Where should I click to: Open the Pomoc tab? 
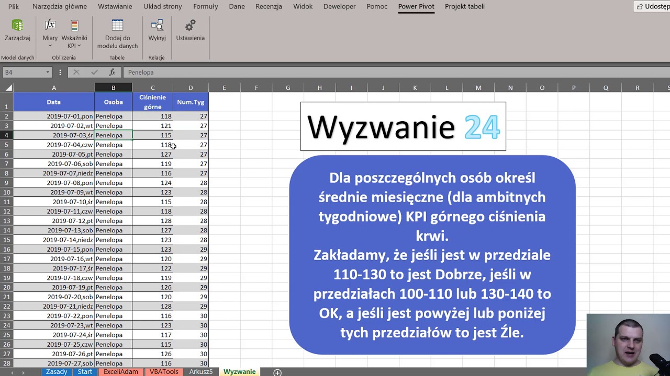click(377, 6)
